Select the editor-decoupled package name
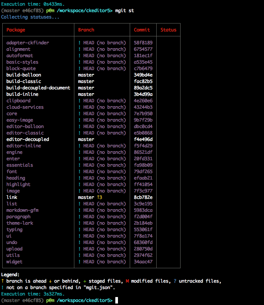 28,139
